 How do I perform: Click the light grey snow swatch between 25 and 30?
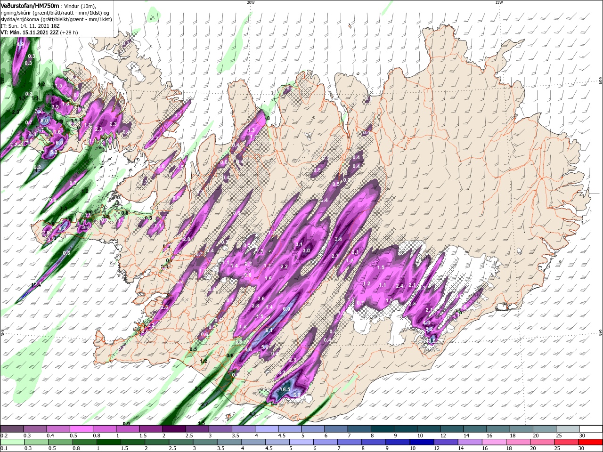click(x=567, y=429)
